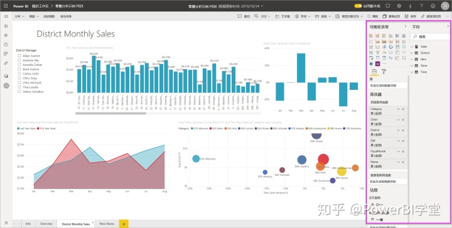Image resolution: width=452 pixels, height=228 pixels.
Task: Collapse the Visualizations pane arrow
Action: coord(406,26)
